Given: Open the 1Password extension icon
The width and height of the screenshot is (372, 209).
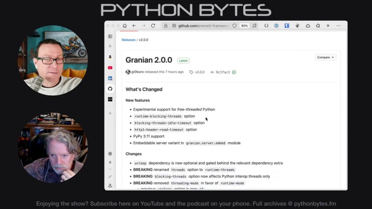Looking at the screenshot, I should 276,26.
